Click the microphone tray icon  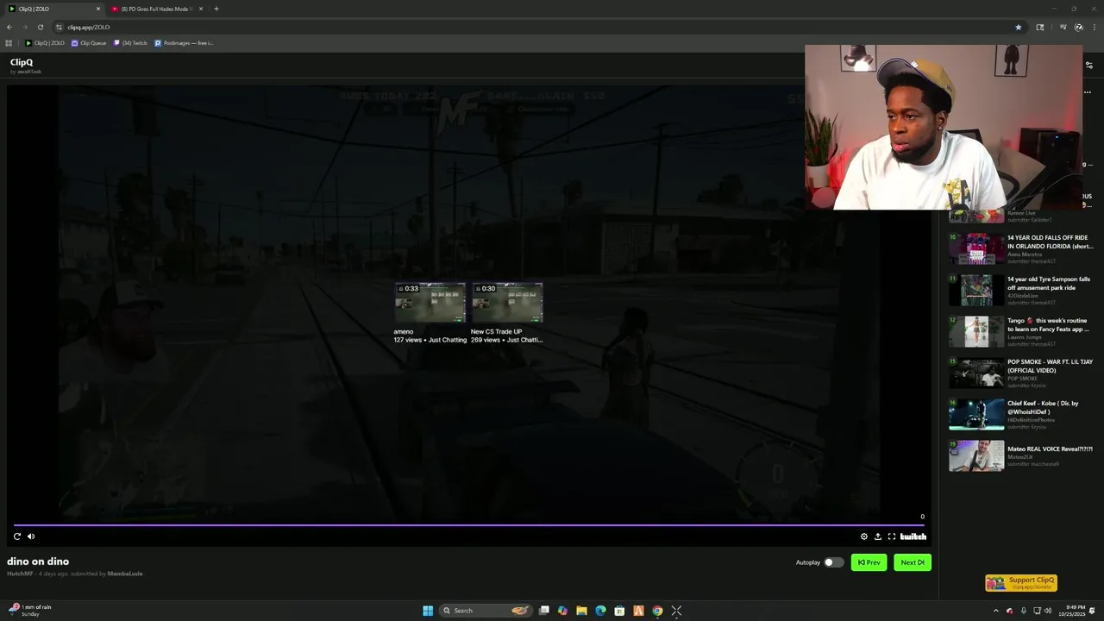pyautogui.click(x=1024, y=611)
